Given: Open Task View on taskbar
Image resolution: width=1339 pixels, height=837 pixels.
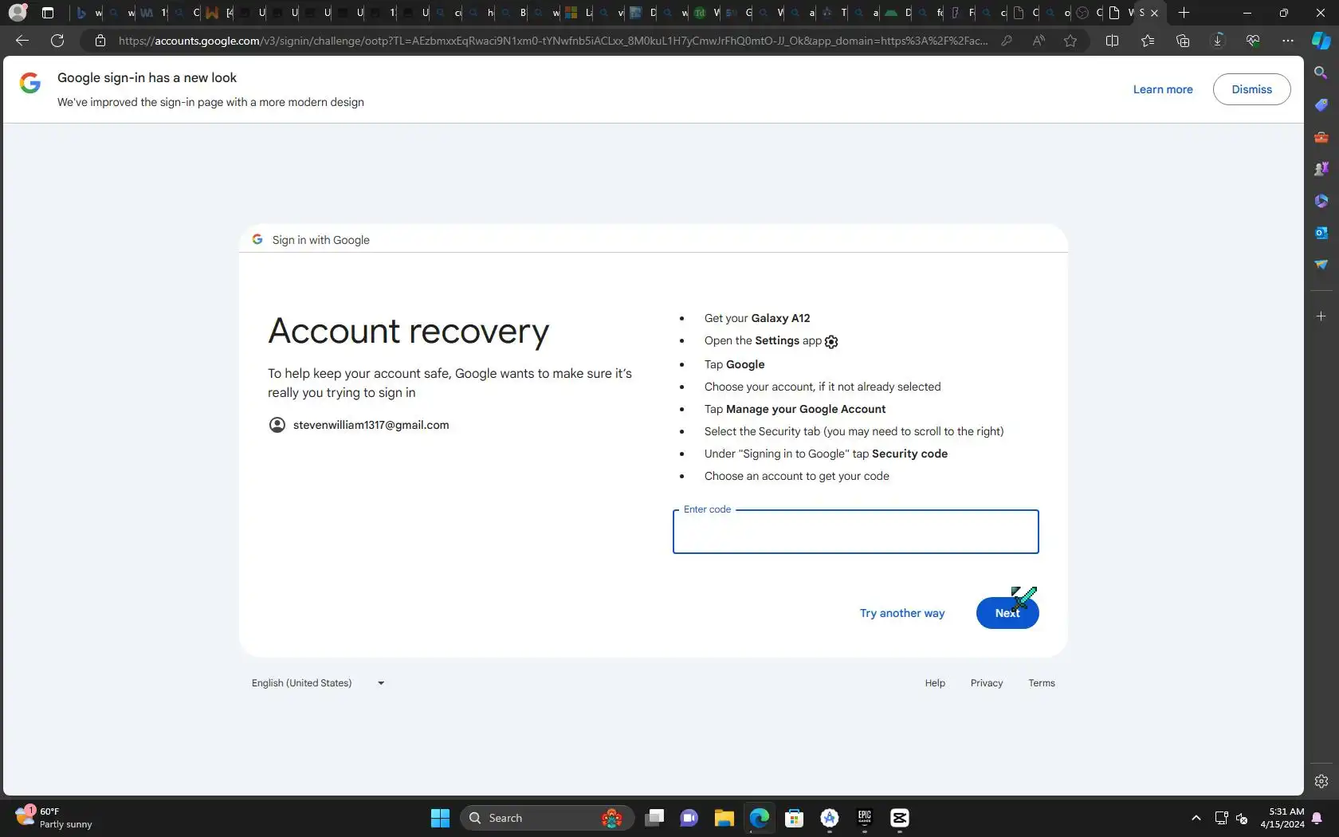Looking at the screenshot, I should coord(654,818).
